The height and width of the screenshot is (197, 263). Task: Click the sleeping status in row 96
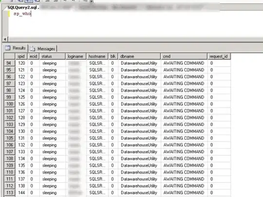[x=50, y=77]
